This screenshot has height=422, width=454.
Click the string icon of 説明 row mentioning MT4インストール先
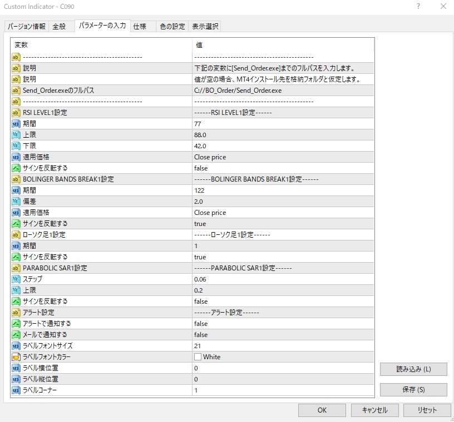coord(16,79)
